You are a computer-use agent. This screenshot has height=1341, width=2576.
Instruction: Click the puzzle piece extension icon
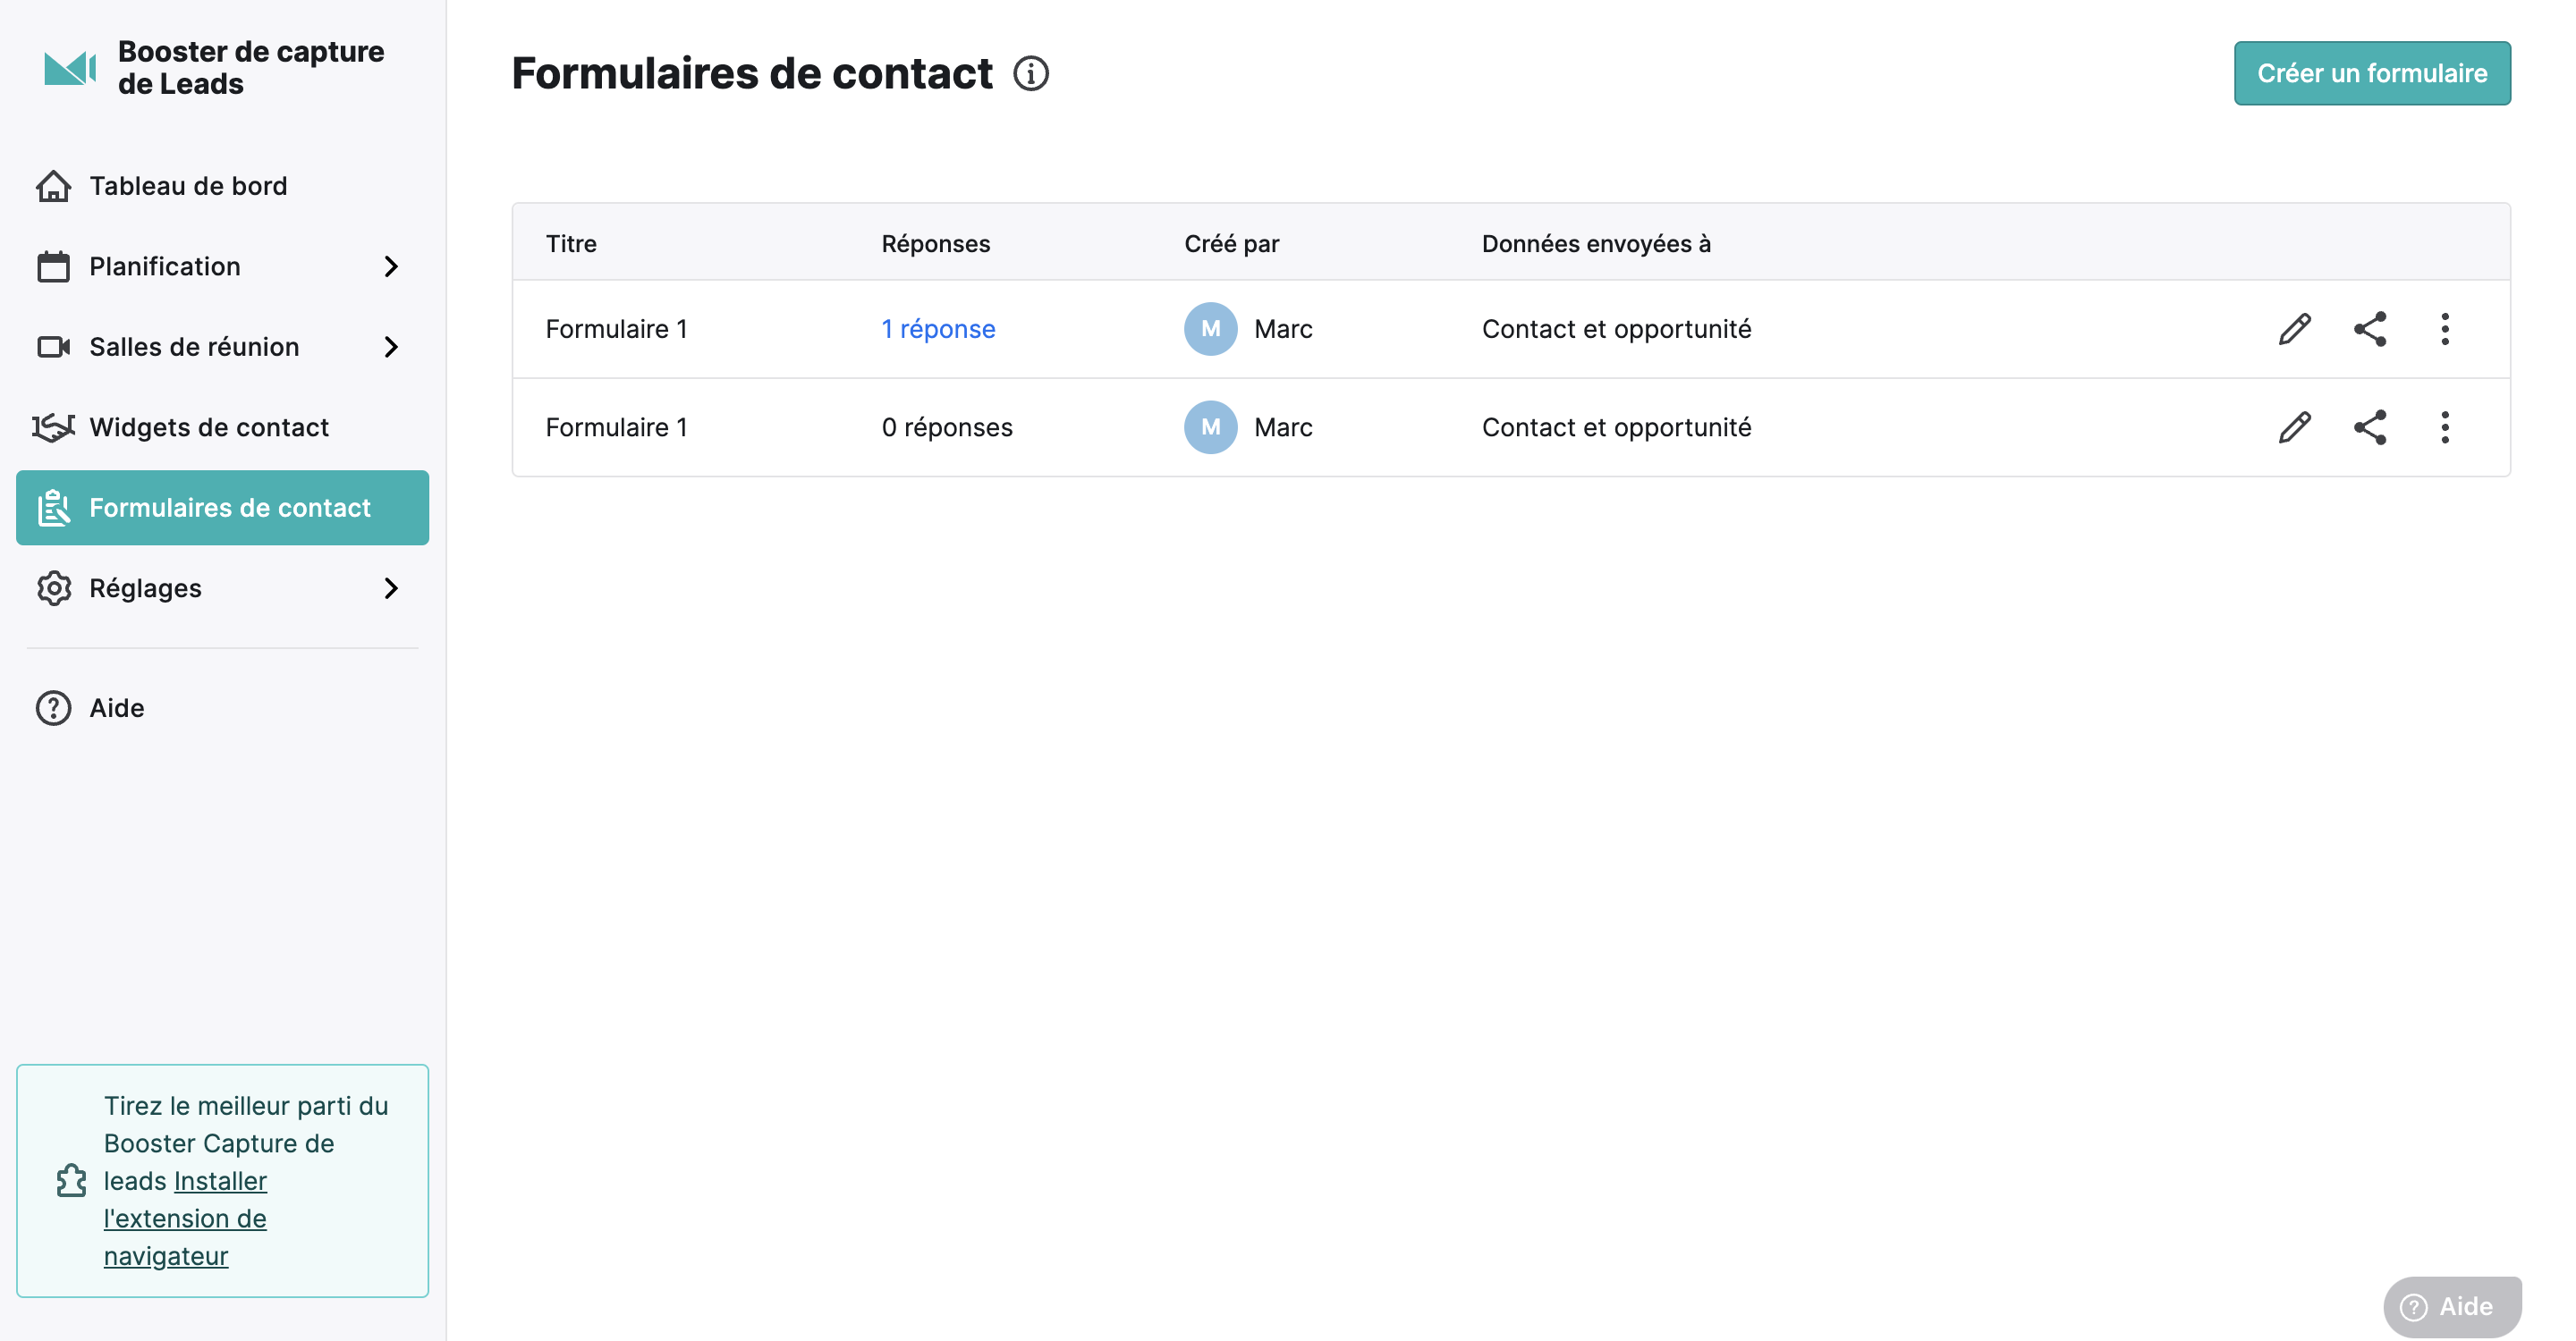71,1180
